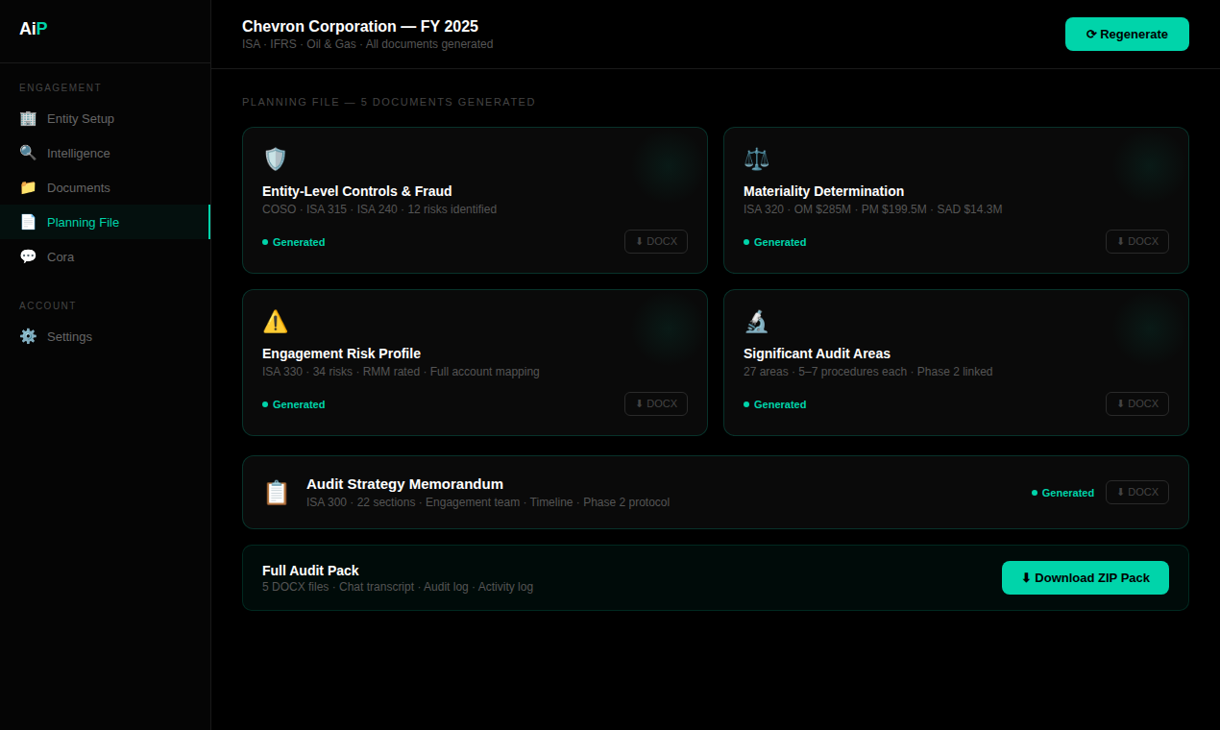Click the microscope icon on Significant Audit Areas
The image size is (1220, 730).
[x=757, y=321]
